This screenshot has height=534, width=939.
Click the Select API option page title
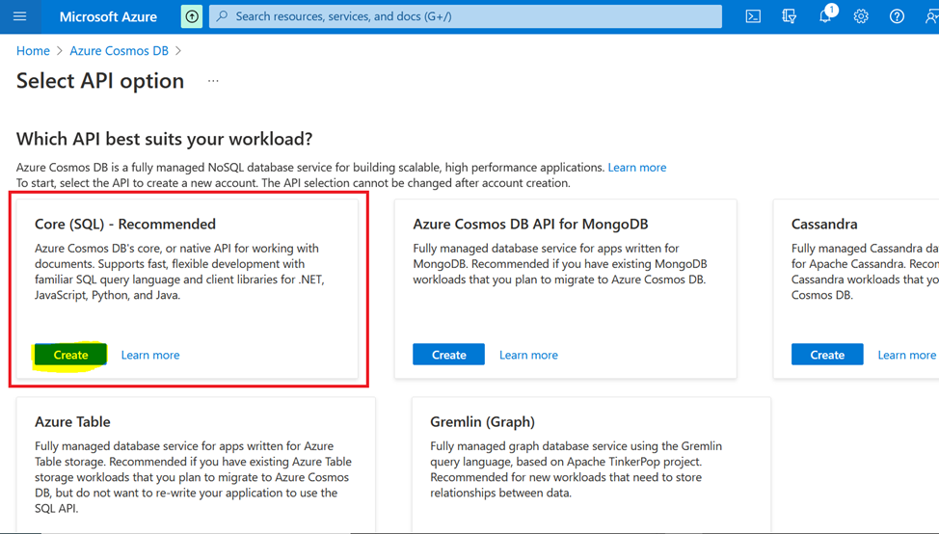(100, 81)
